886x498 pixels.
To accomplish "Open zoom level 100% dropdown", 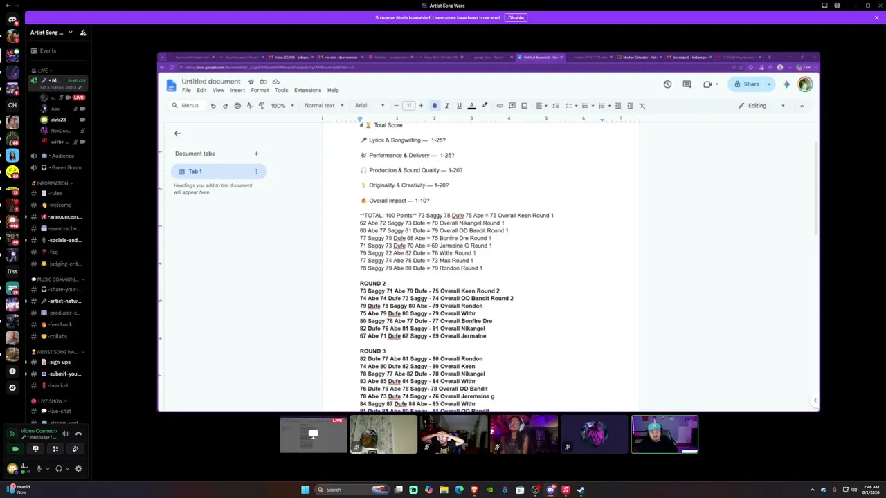I will (x=282, y=106).
